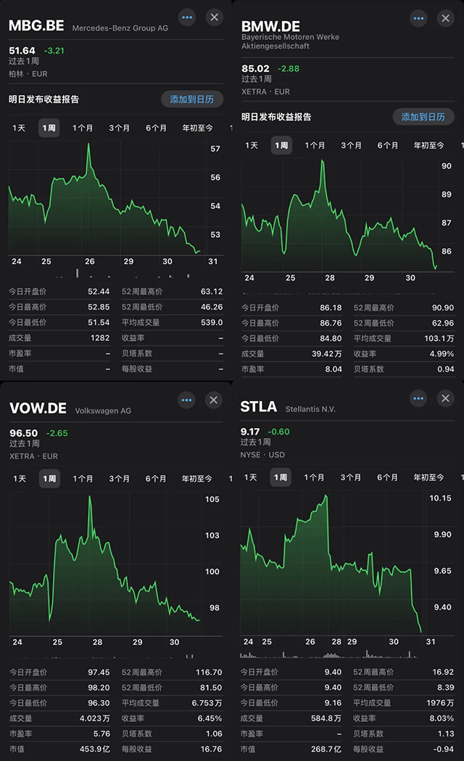Add BMW earnings report to calendar
Image resolution: width=464 pixels, height=761 pixels.
pyautogui.click(x=423, y=117)
